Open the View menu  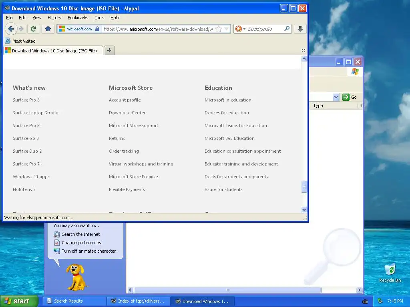[x=37, y=18]
